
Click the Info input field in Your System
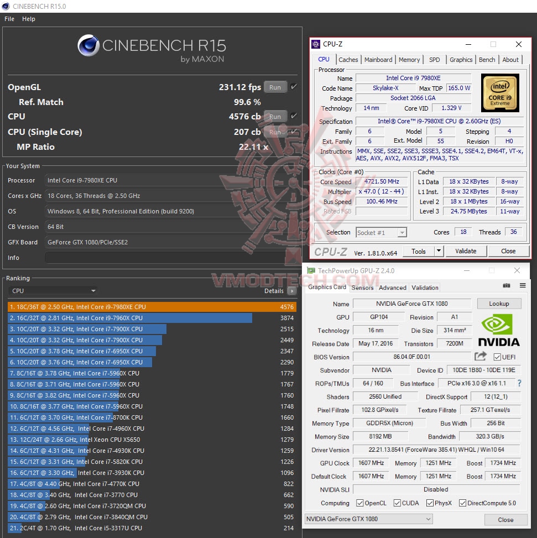(170, 258)
